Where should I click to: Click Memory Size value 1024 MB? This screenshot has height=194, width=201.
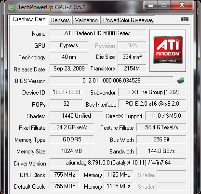[72, 151]
